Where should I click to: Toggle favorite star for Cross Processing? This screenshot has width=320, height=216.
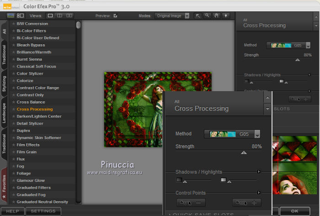[13, 109]
